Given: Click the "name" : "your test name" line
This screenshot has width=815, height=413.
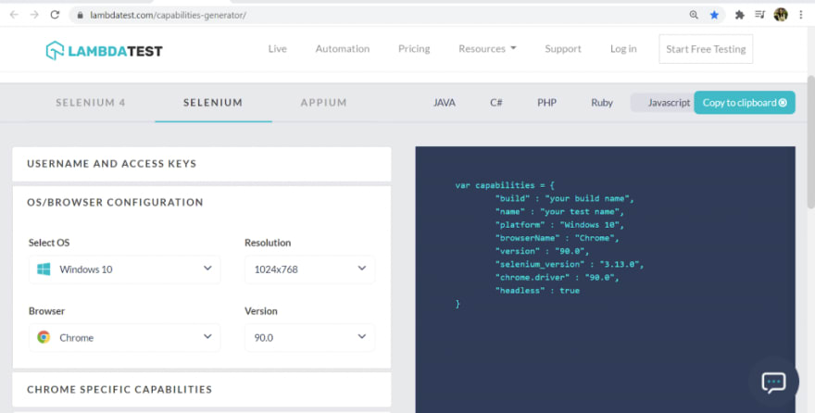Looking at the screenshot, I should click(559, 211).
